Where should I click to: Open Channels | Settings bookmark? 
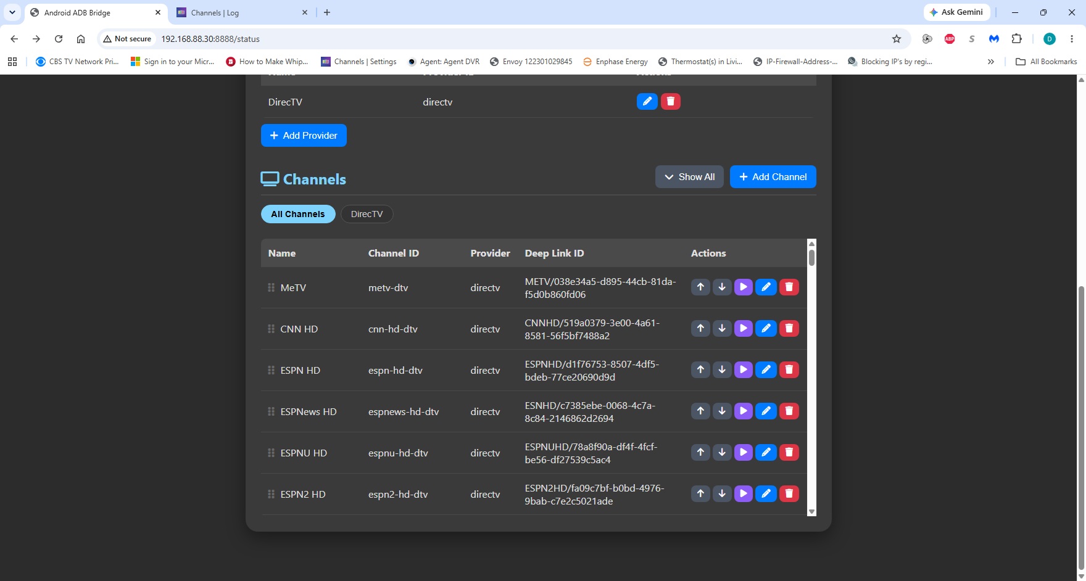pos(359,62)
